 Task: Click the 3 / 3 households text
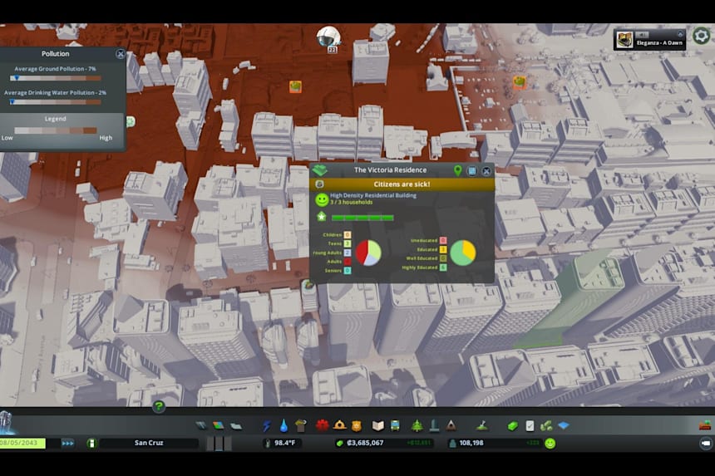click(351, 202)
